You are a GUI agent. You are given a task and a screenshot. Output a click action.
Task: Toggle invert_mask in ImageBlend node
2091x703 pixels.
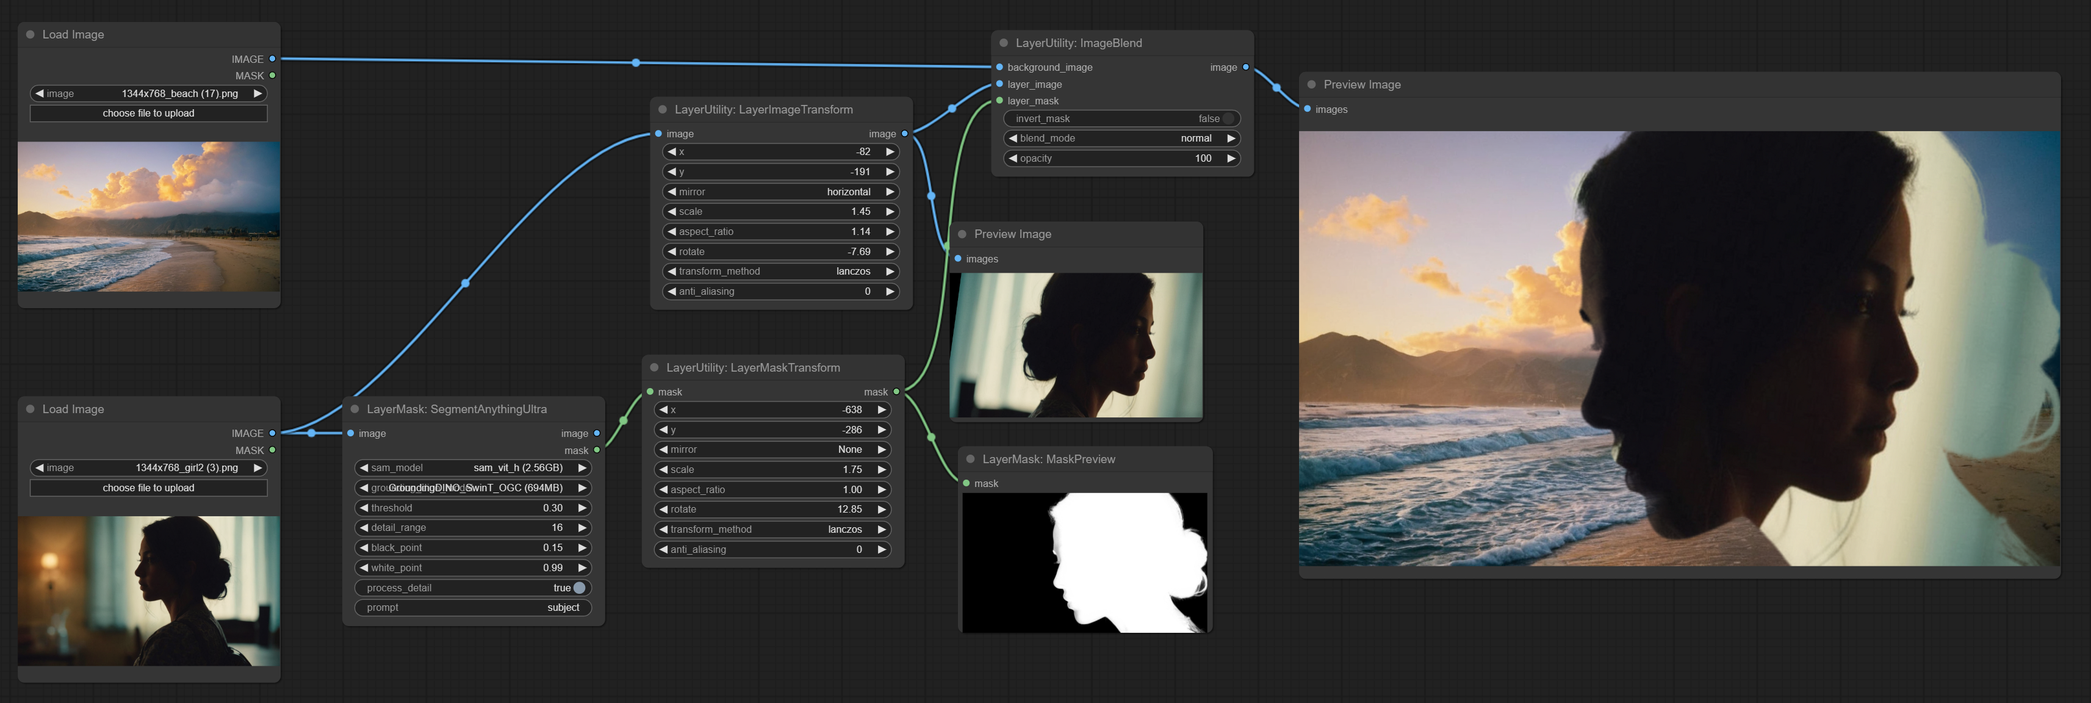(1122, 118)
